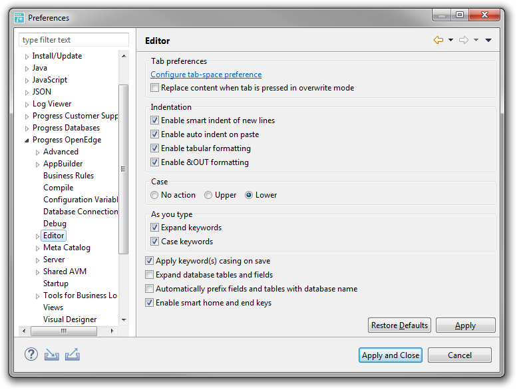Select the Upper case radio button

pos(208,195)
